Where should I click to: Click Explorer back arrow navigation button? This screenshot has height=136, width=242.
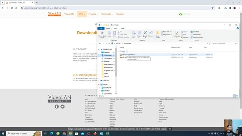[100, 44]
